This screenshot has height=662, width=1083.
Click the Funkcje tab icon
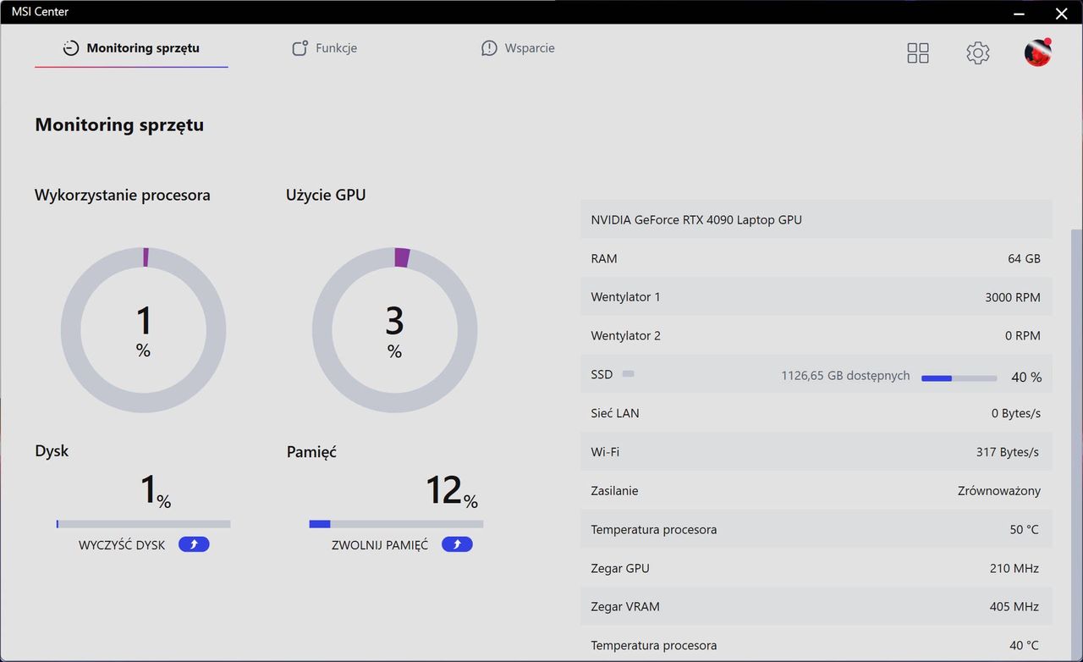[300, 48]
